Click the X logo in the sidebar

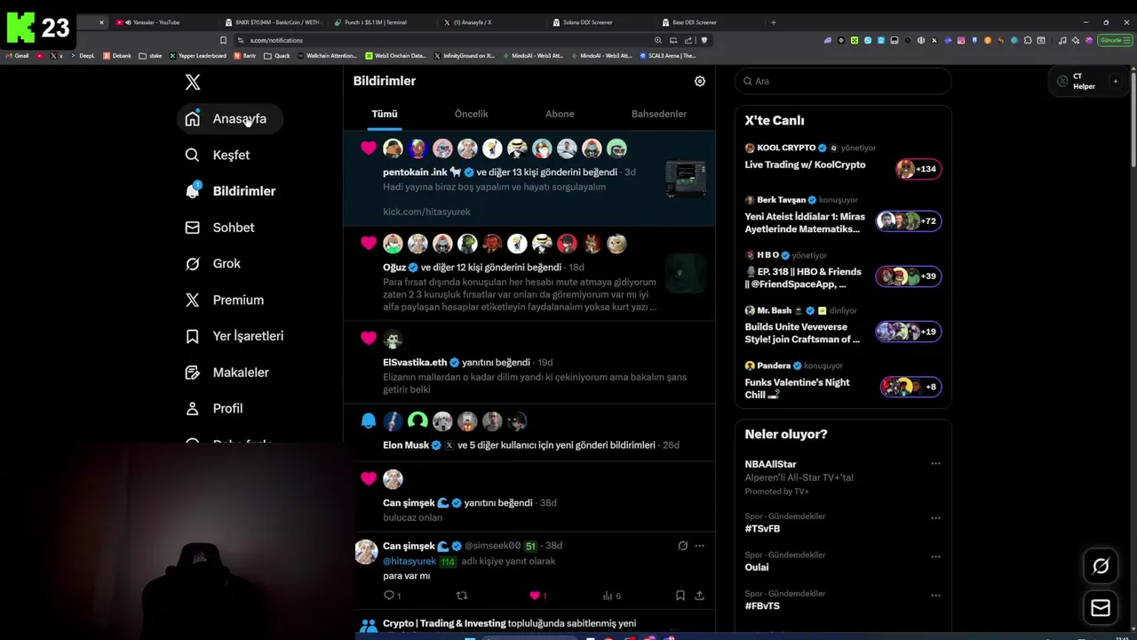pyautogui.click(x=193, y=83)
